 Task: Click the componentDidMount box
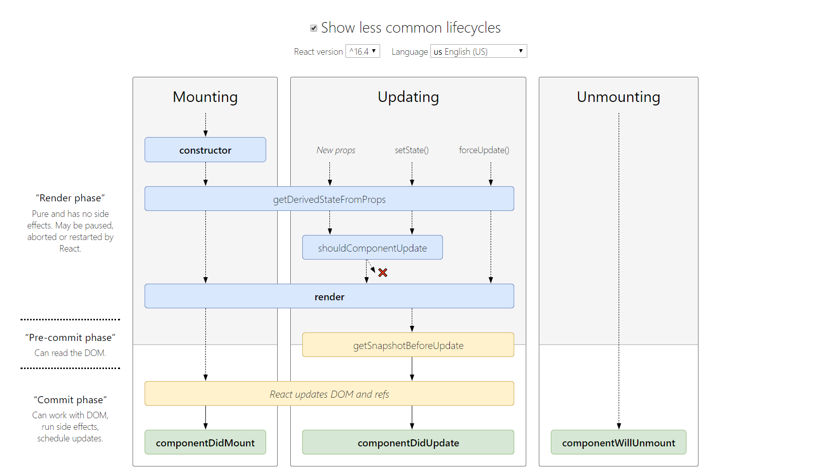coord(205,443)
